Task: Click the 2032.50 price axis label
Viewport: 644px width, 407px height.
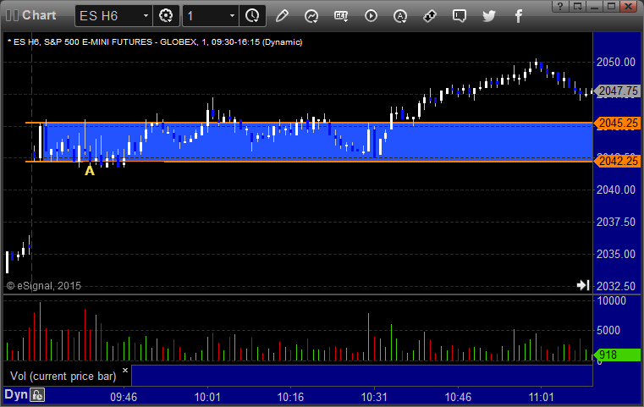Action: point(616,286)
